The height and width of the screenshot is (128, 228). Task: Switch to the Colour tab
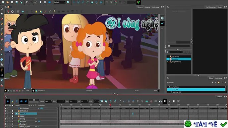tap(211, 78)
